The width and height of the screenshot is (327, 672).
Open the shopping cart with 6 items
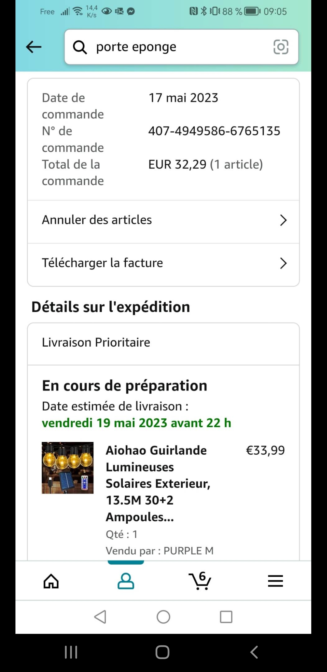click(x=200, y=581)
